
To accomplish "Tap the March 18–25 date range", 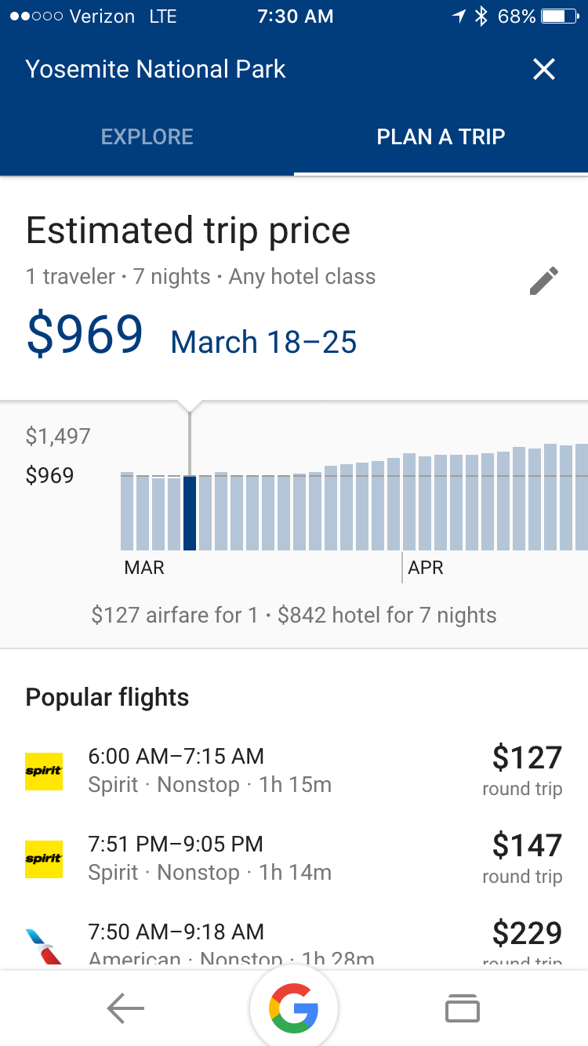I will click(263, 342).
